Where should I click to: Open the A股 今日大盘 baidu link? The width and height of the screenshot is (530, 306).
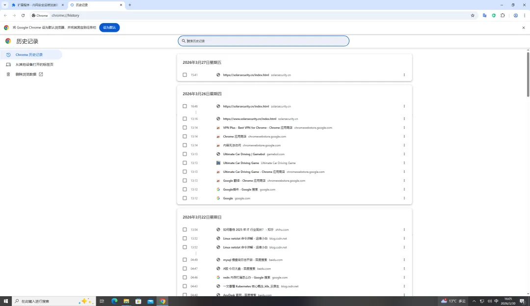pos(239,269)
